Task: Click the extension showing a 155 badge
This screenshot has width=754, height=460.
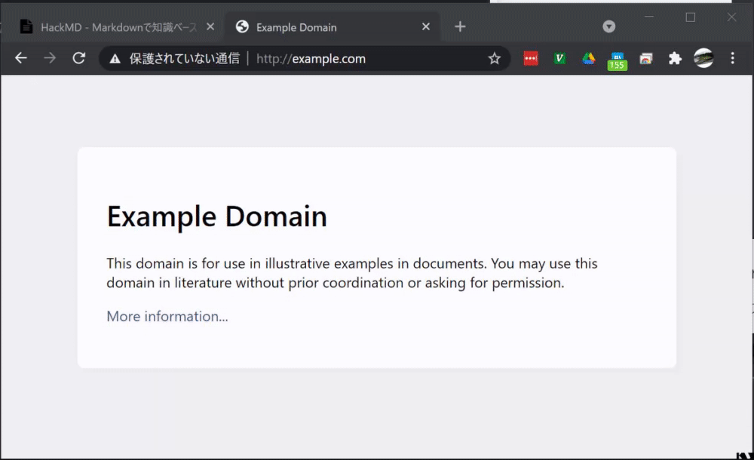Action: point(618,58)
